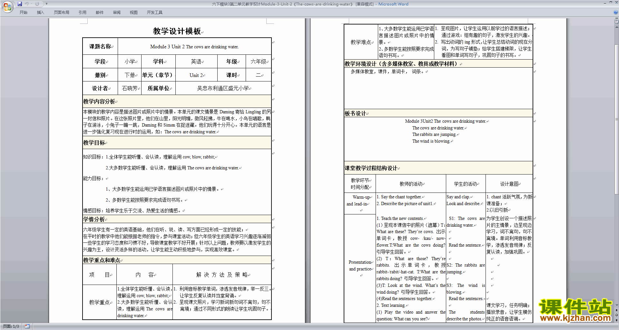This screenshot has width=619, height=330.
Task: Click the Next Page browse button
Action: (617, 320)
